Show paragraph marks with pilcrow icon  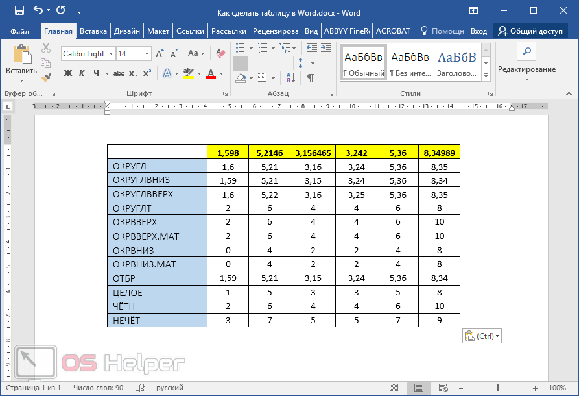(x=311, y=78)
